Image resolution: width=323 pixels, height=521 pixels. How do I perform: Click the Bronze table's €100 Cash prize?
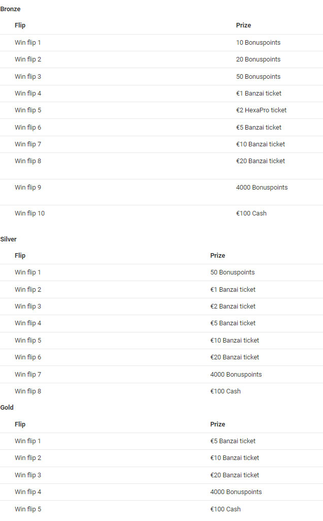[x=251, y=213]
